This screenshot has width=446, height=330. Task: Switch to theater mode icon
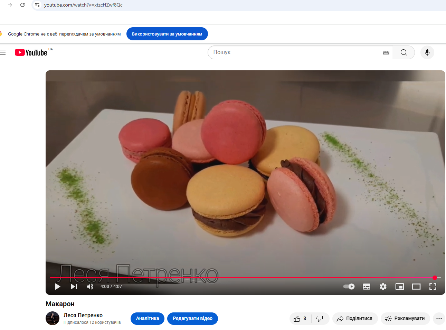[416, 287]
